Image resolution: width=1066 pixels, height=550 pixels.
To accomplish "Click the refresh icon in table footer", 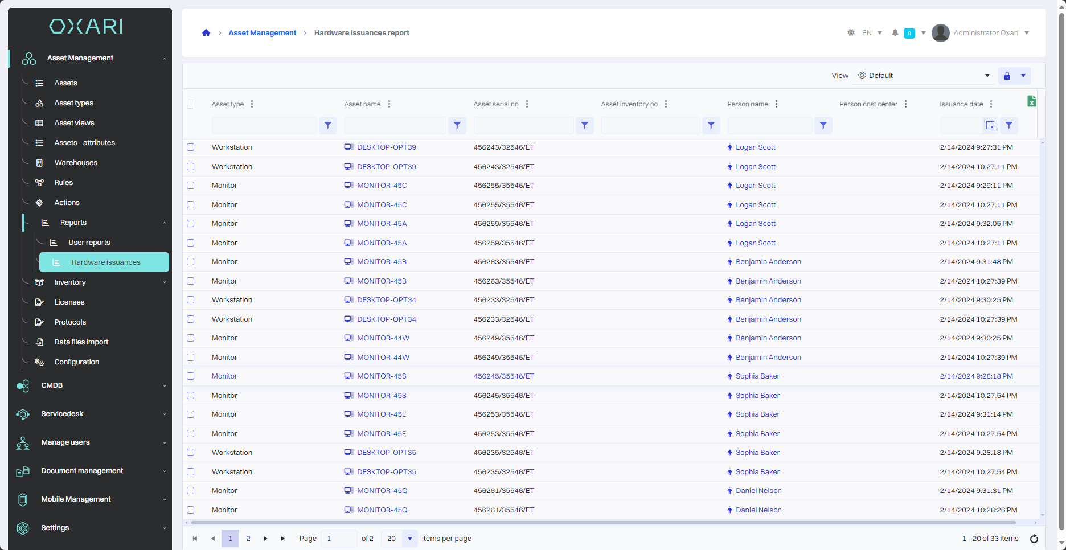I will click(x=1034, y=539).
